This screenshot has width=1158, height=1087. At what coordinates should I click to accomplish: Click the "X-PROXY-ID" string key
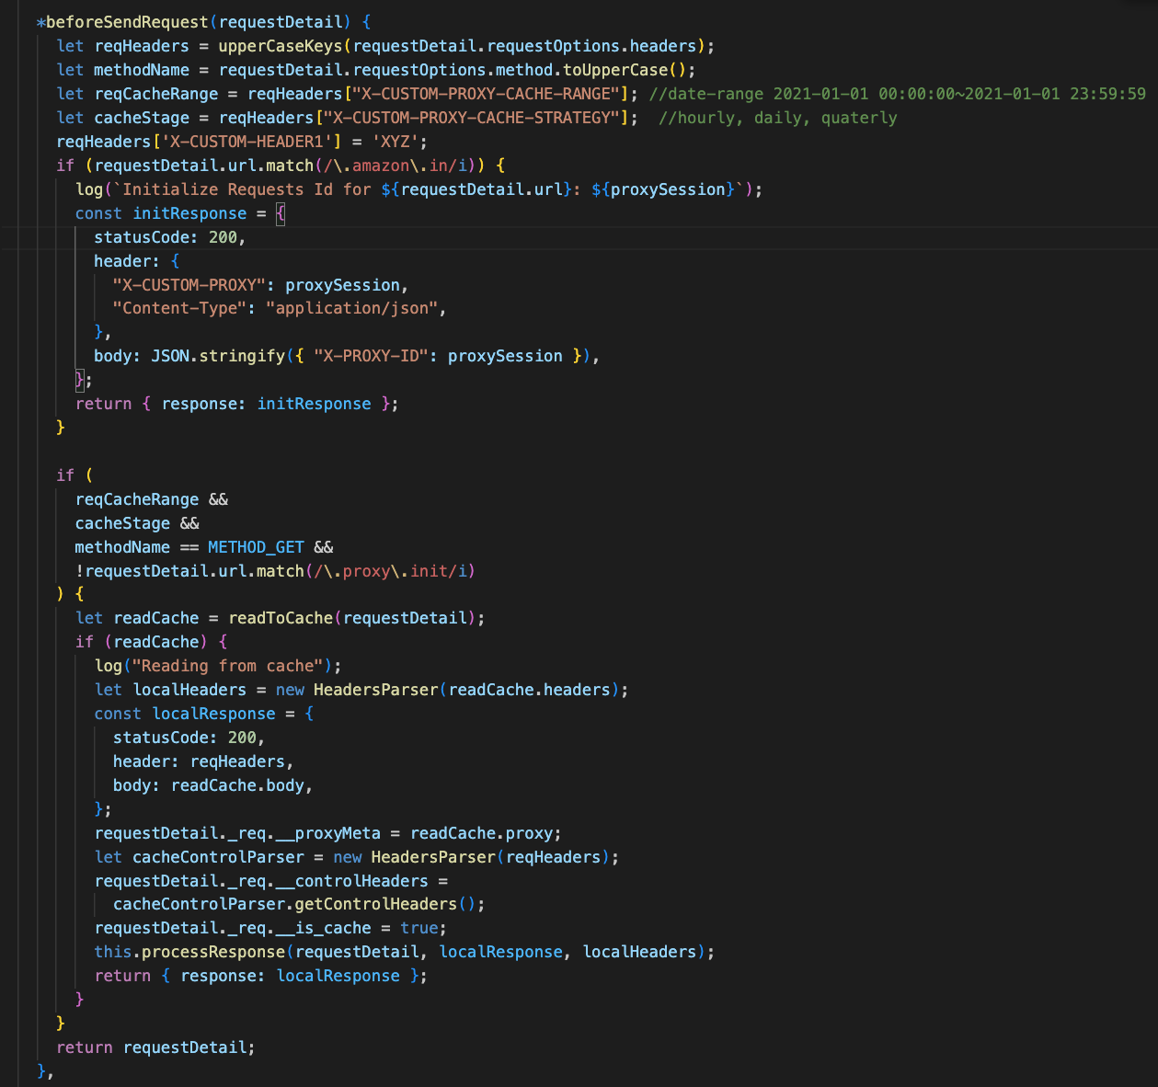(370, 356)
